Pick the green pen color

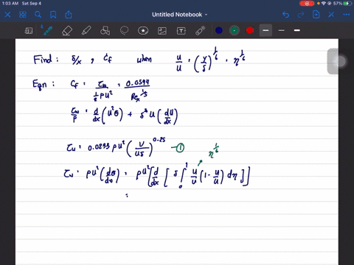[x=235, y=30]
